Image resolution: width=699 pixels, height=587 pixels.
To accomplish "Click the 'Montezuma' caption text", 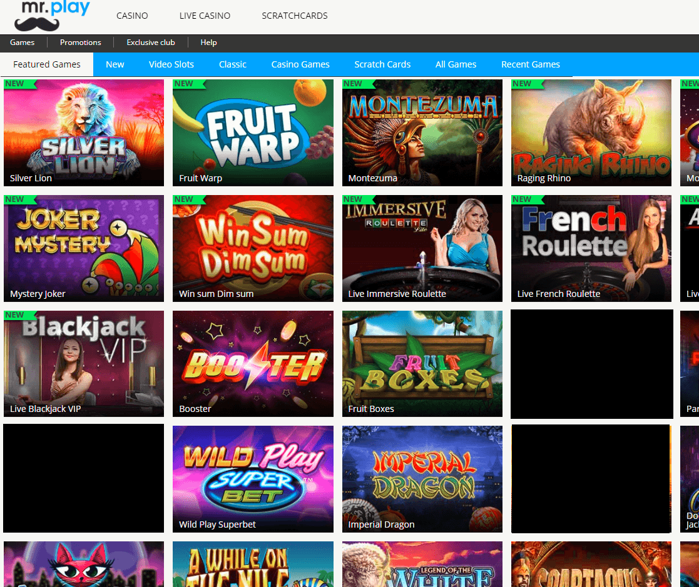I will coord(373,178).
